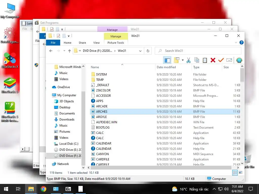259x194 pixels.
Task: Open BlueStacks X desktop shortcut
Action: [x=10, y=60]
